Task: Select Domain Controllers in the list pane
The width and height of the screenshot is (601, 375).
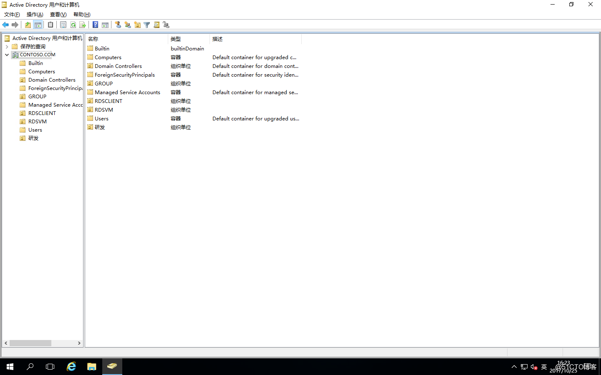Action: tap(193, 66)
